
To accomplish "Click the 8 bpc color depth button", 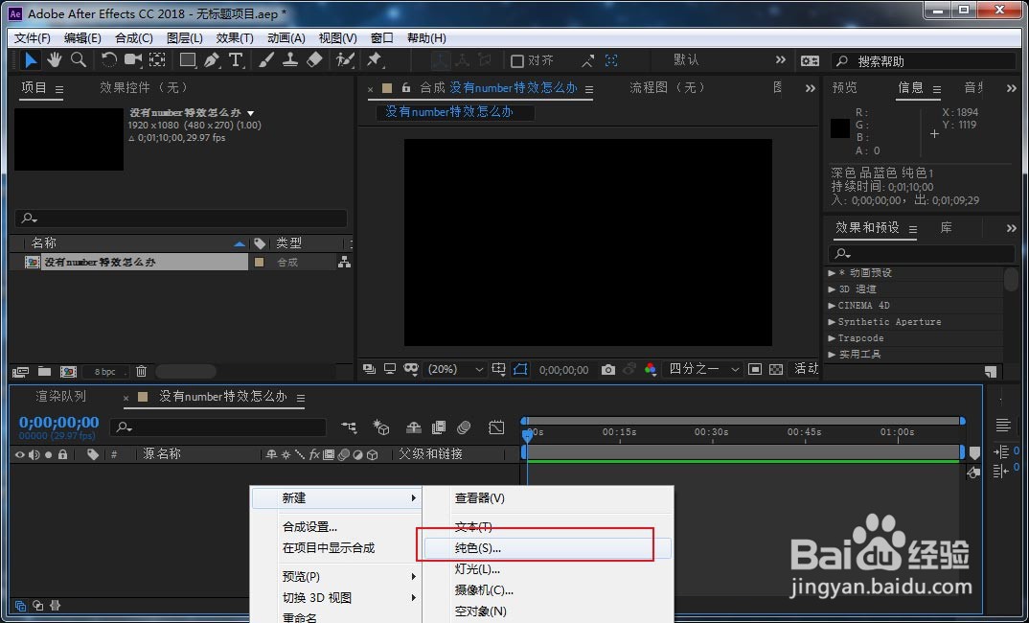I will 105,372.
